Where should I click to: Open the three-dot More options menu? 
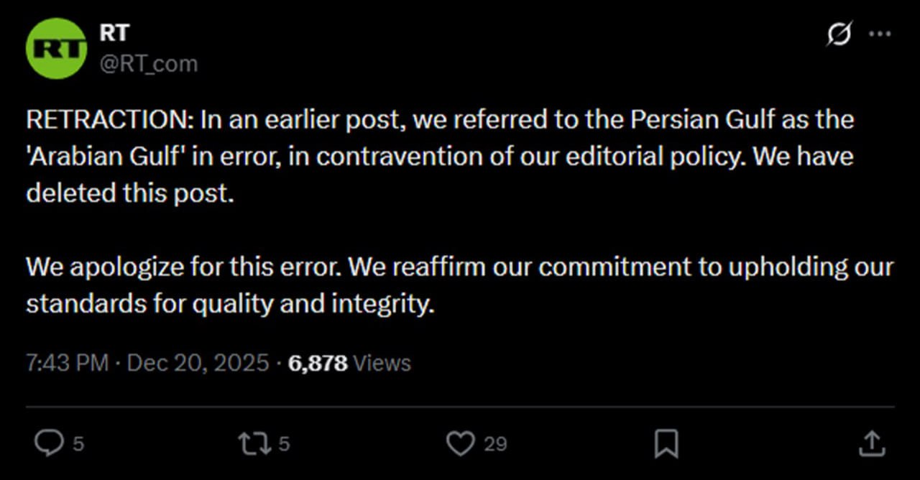880,34
